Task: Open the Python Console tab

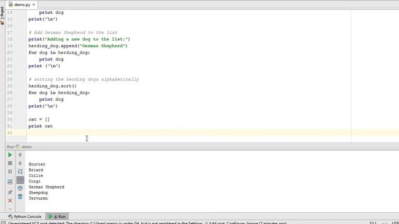Action: tap(25, 217)
